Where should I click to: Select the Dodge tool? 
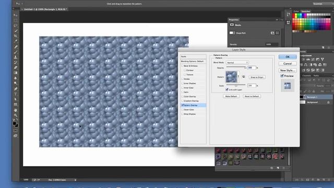(x=15, y=84)
